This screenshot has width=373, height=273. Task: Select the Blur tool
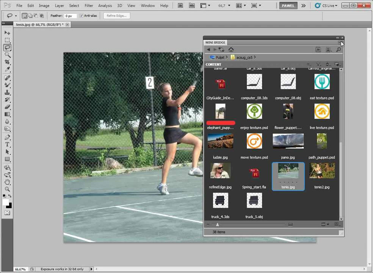(7, 122)
